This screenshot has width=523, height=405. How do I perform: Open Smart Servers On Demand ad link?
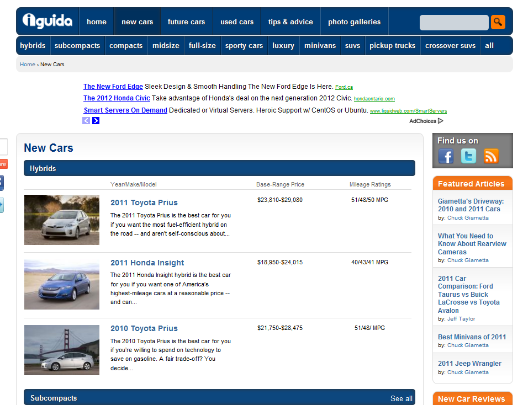pos(125,110)
